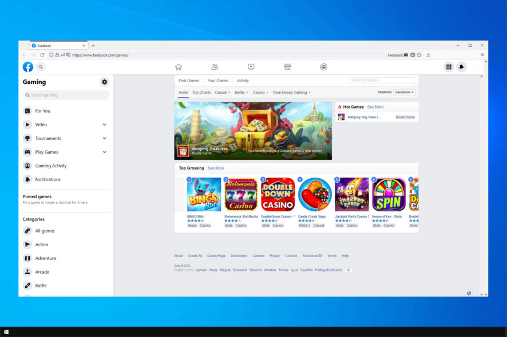Open the browser downloads icon

tap(429, 55)
